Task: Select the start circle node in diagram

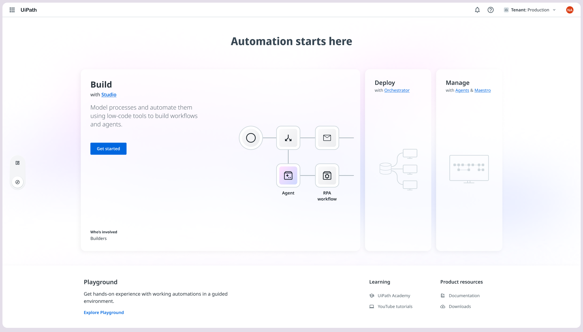Action: click(x=251, y=138)
